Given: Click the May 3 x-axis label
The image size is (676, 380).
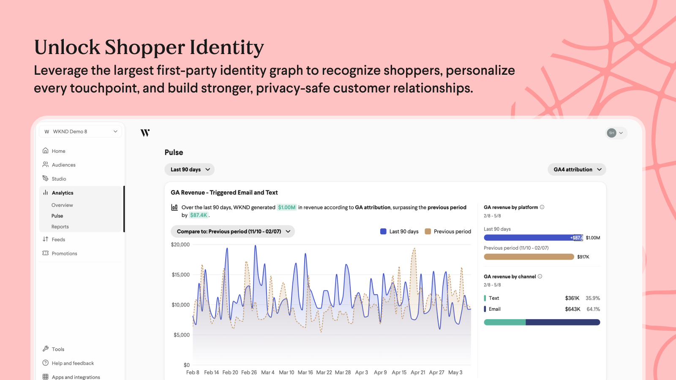Looking at the screenshot, I should 455,372.
